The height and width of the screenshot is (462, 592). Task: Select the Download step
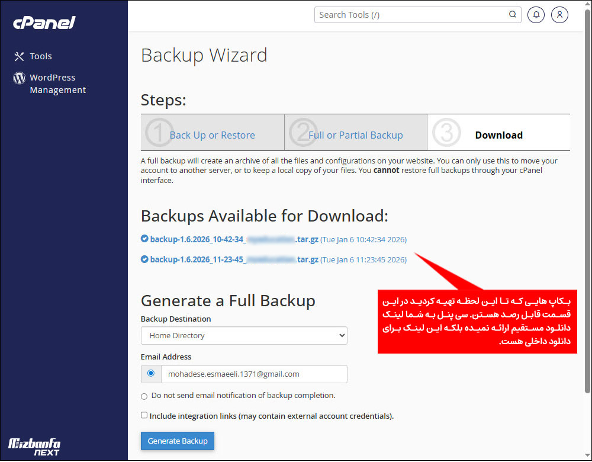coord(498,135)
